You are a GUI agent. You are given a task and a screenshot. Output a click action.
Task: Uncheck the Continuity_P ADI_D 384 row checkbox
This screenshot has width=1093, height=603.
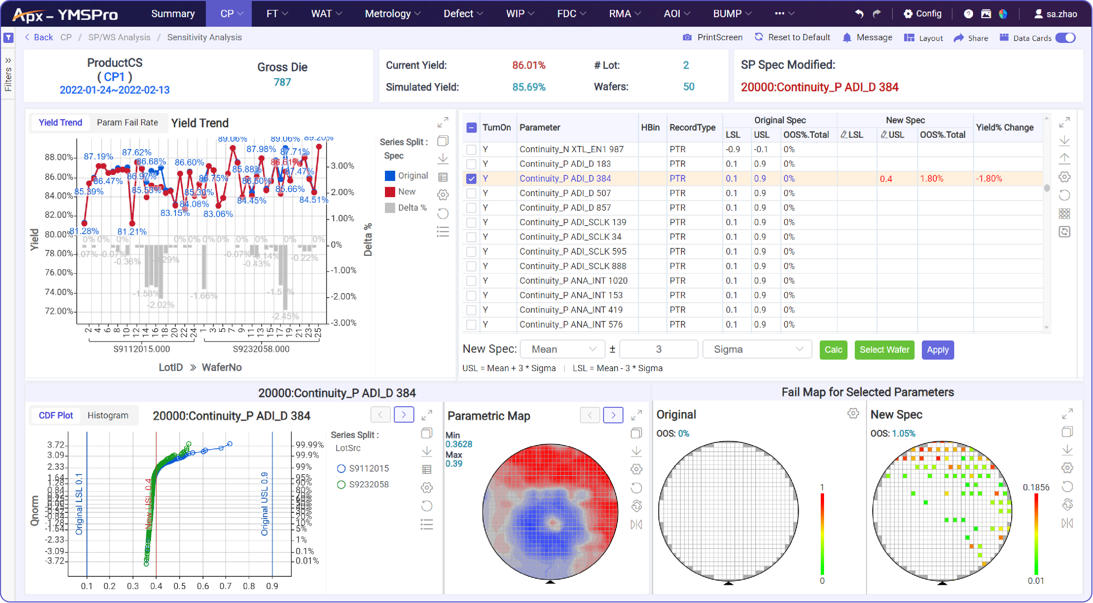pos(471,179)
